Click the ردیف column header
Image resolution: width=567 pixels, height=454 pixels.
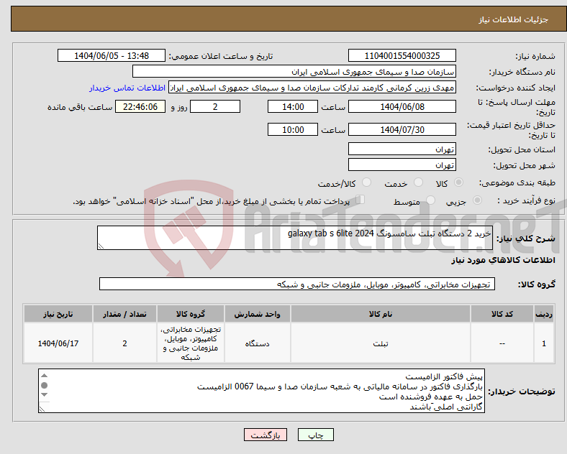click(x=544, y=314)
